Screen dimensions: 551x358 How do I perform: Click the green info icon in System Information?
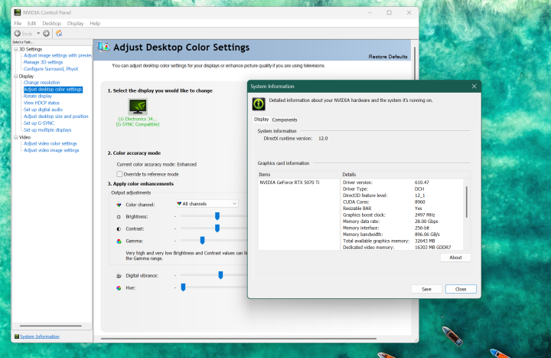click(259, 103)
